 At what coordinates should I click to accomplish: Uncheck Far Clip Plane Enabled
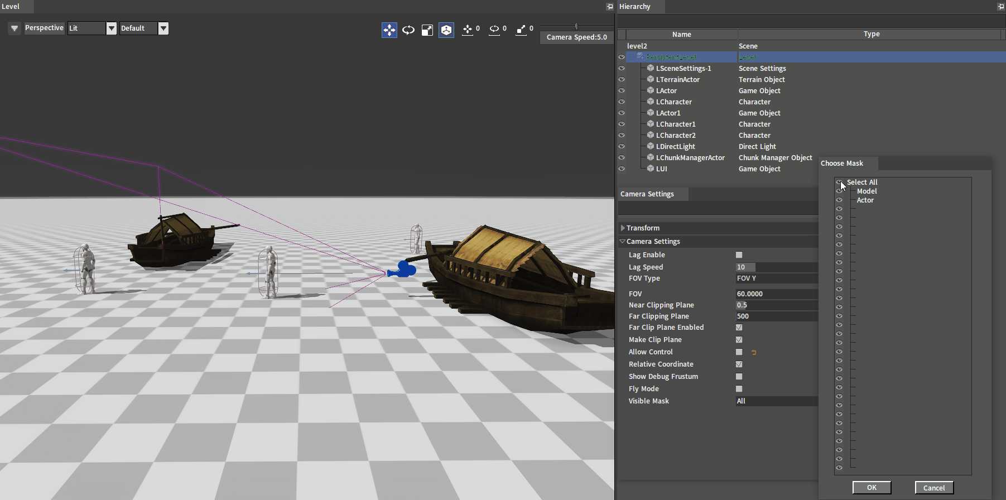pos(739,328)
